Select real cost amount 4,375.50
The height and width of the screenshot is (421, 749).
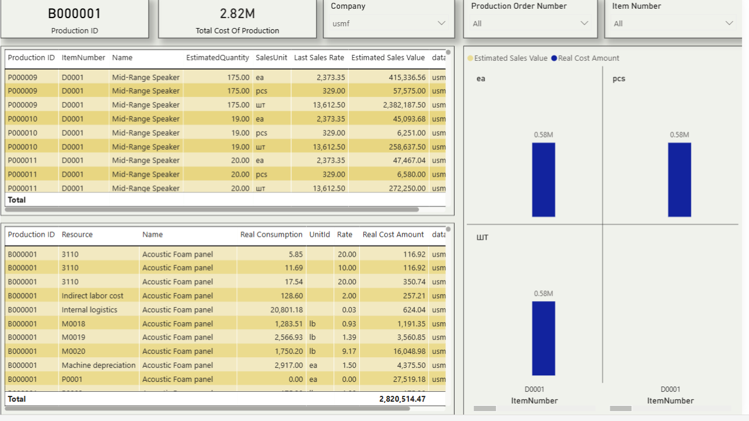tap(412, 365)
